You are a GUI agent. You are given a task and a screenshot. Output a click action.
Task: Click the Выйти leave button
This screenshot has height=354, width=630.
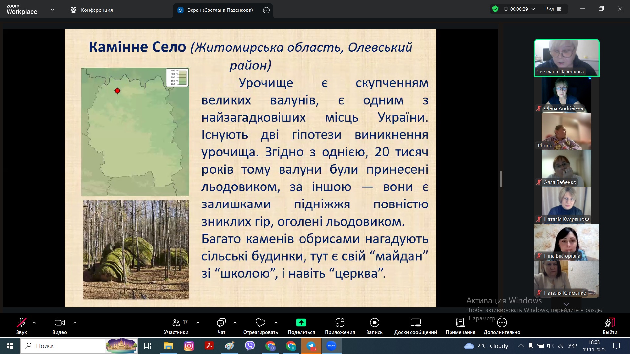pos(610,323)
